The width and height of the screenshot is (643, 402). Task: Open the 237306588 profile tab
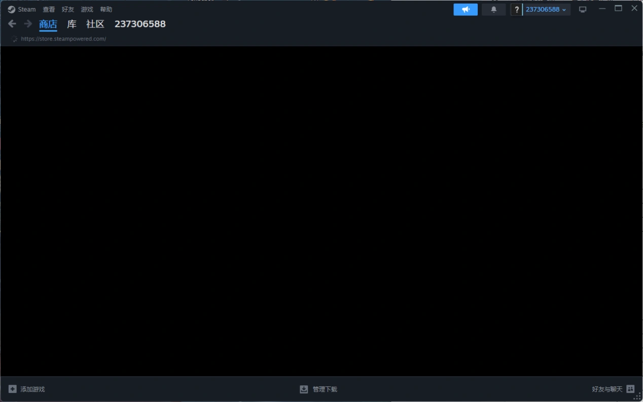tap(140, 24)
